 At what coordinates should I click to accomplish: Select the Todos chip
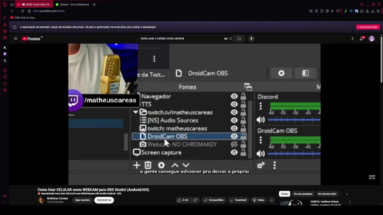coord(285,194)
